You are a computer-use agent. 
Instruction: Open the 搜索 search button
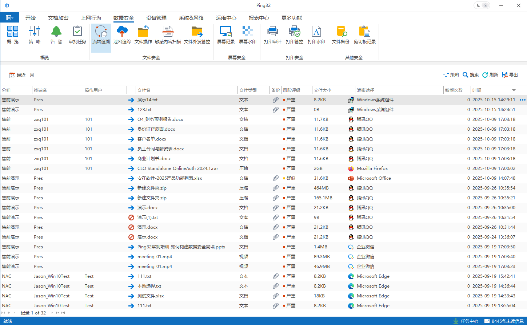[470, 75]
